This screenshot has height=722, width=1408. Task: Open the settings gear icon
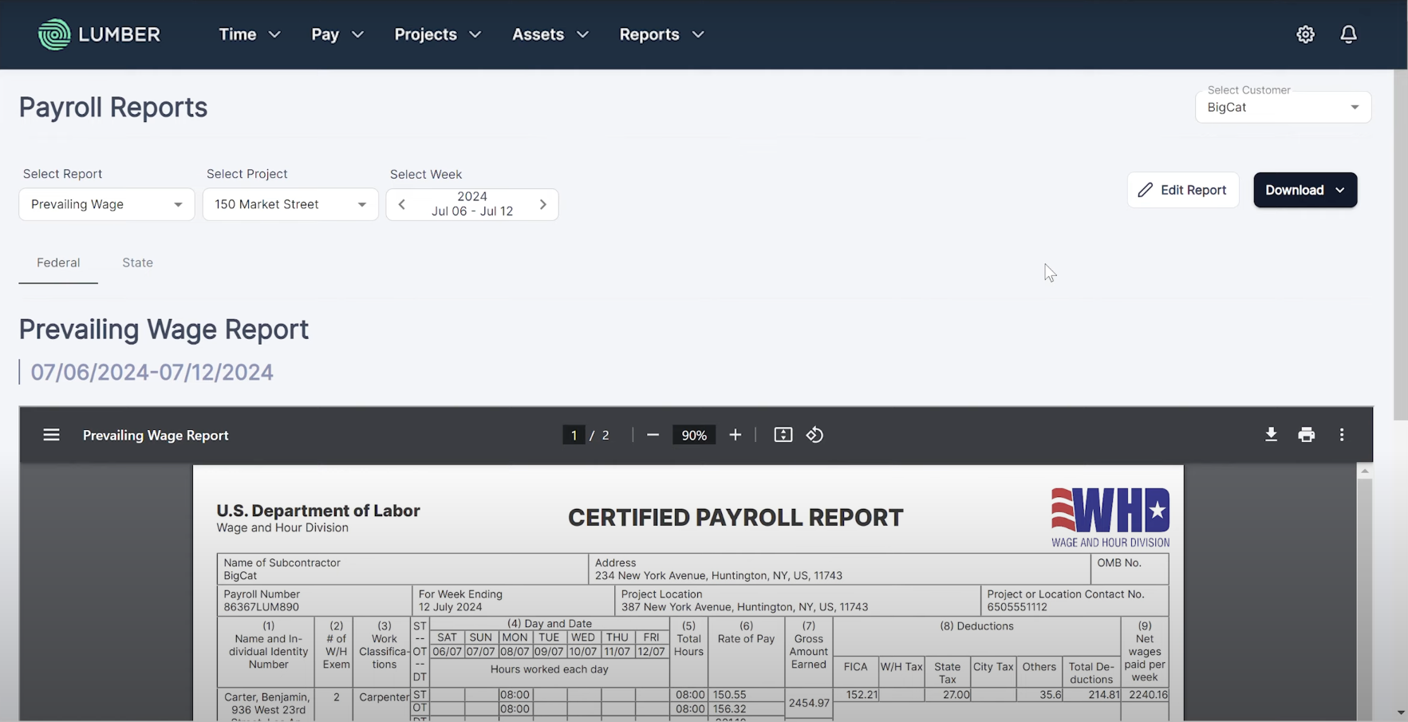point(1305,34)
